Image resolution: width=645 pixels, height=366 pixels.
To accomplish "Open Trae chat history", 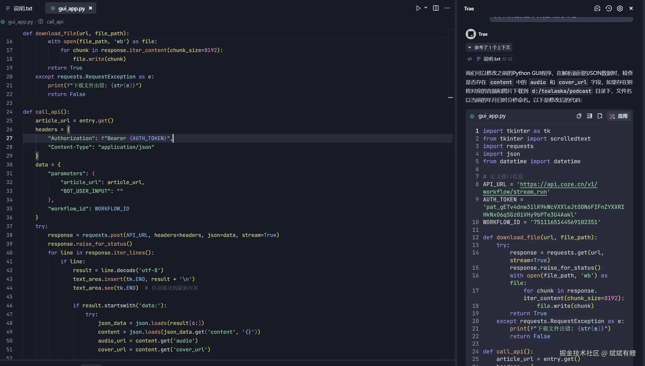I will click(609, 9).
